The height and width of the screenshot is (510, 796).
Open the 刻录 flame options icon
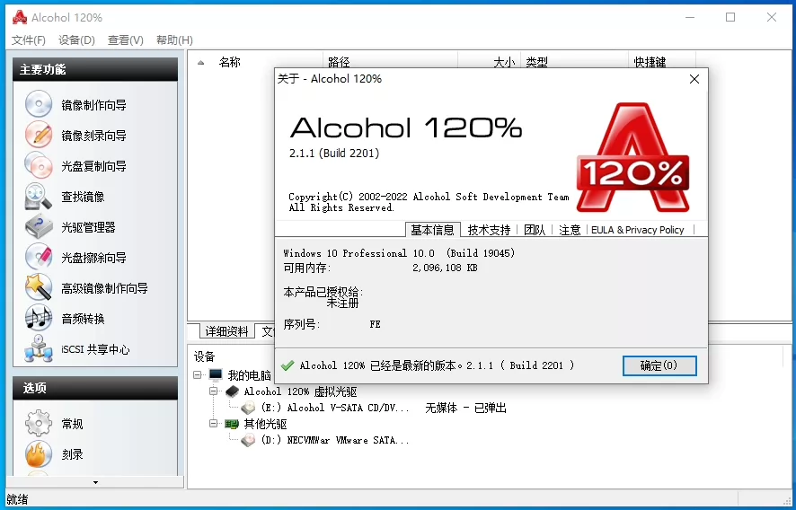click(38, 454)
